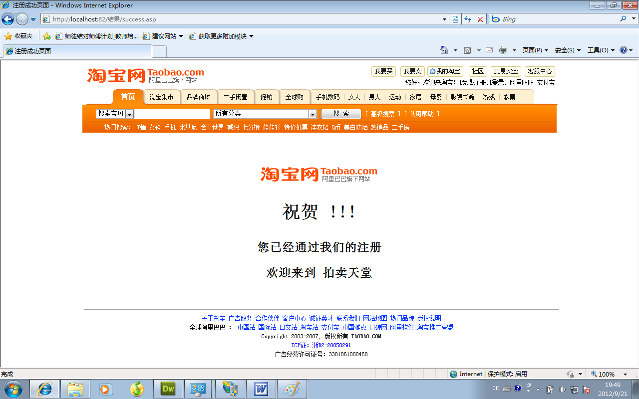The height and width of the screenshot is (399, 639).
Task: Expand the address bar history dropdown
Action: tap(445, 19)
